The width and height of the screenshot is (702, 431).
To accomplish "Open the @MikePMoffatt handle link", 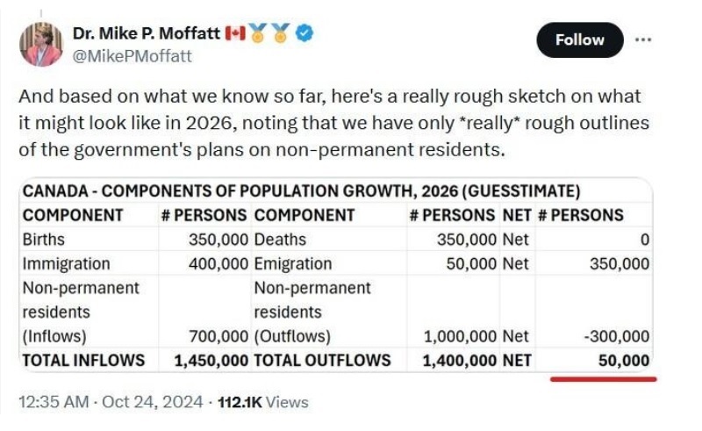I will pyautogui.click(x=133, y=56).
